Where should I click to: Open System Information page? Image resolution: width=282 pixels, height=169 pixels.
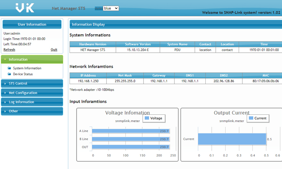tap(27, 68)
